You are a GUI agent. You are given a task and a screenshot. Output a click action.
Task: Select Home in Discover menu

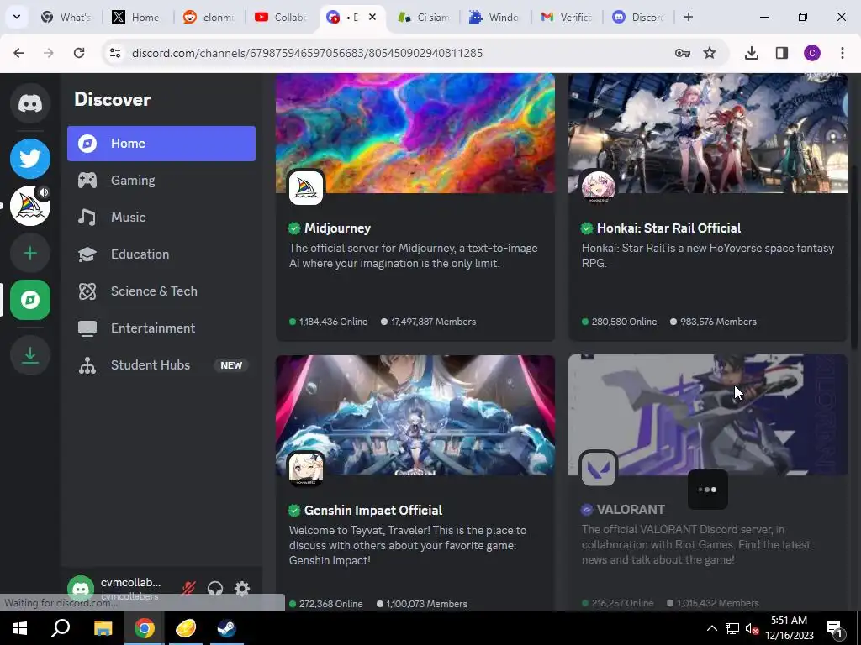coord(161,144)
